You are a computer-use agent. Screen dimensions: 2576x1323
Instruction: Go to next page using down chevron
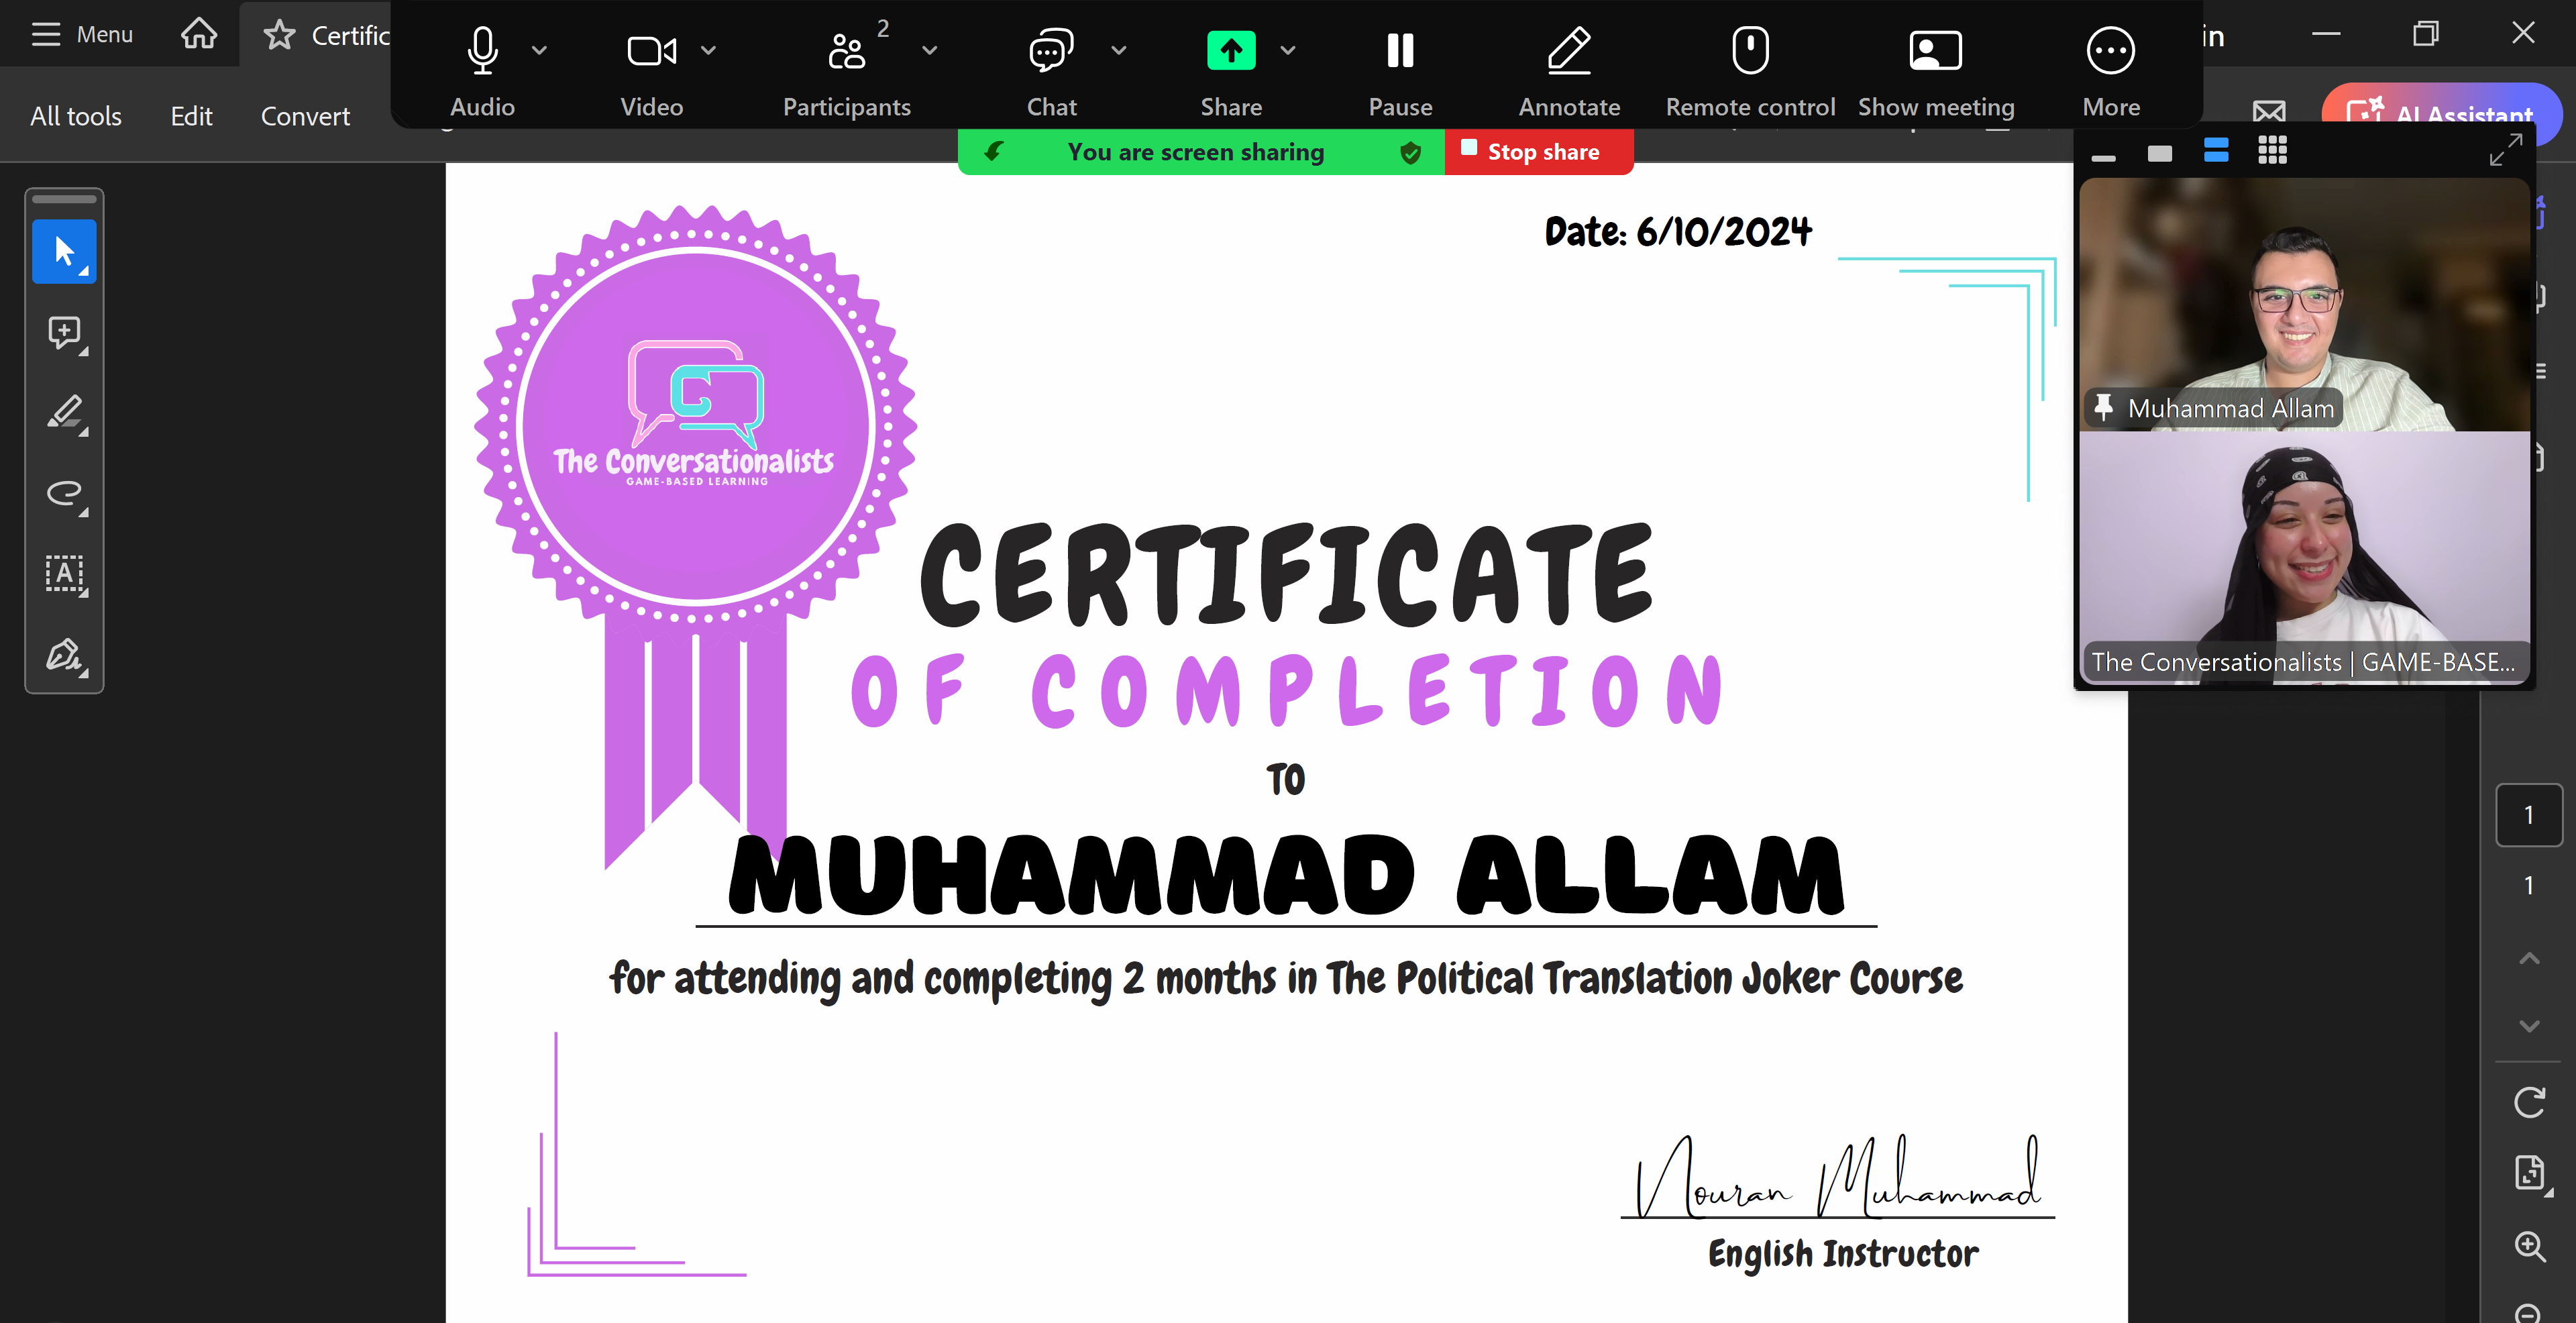(2529, 1026)
